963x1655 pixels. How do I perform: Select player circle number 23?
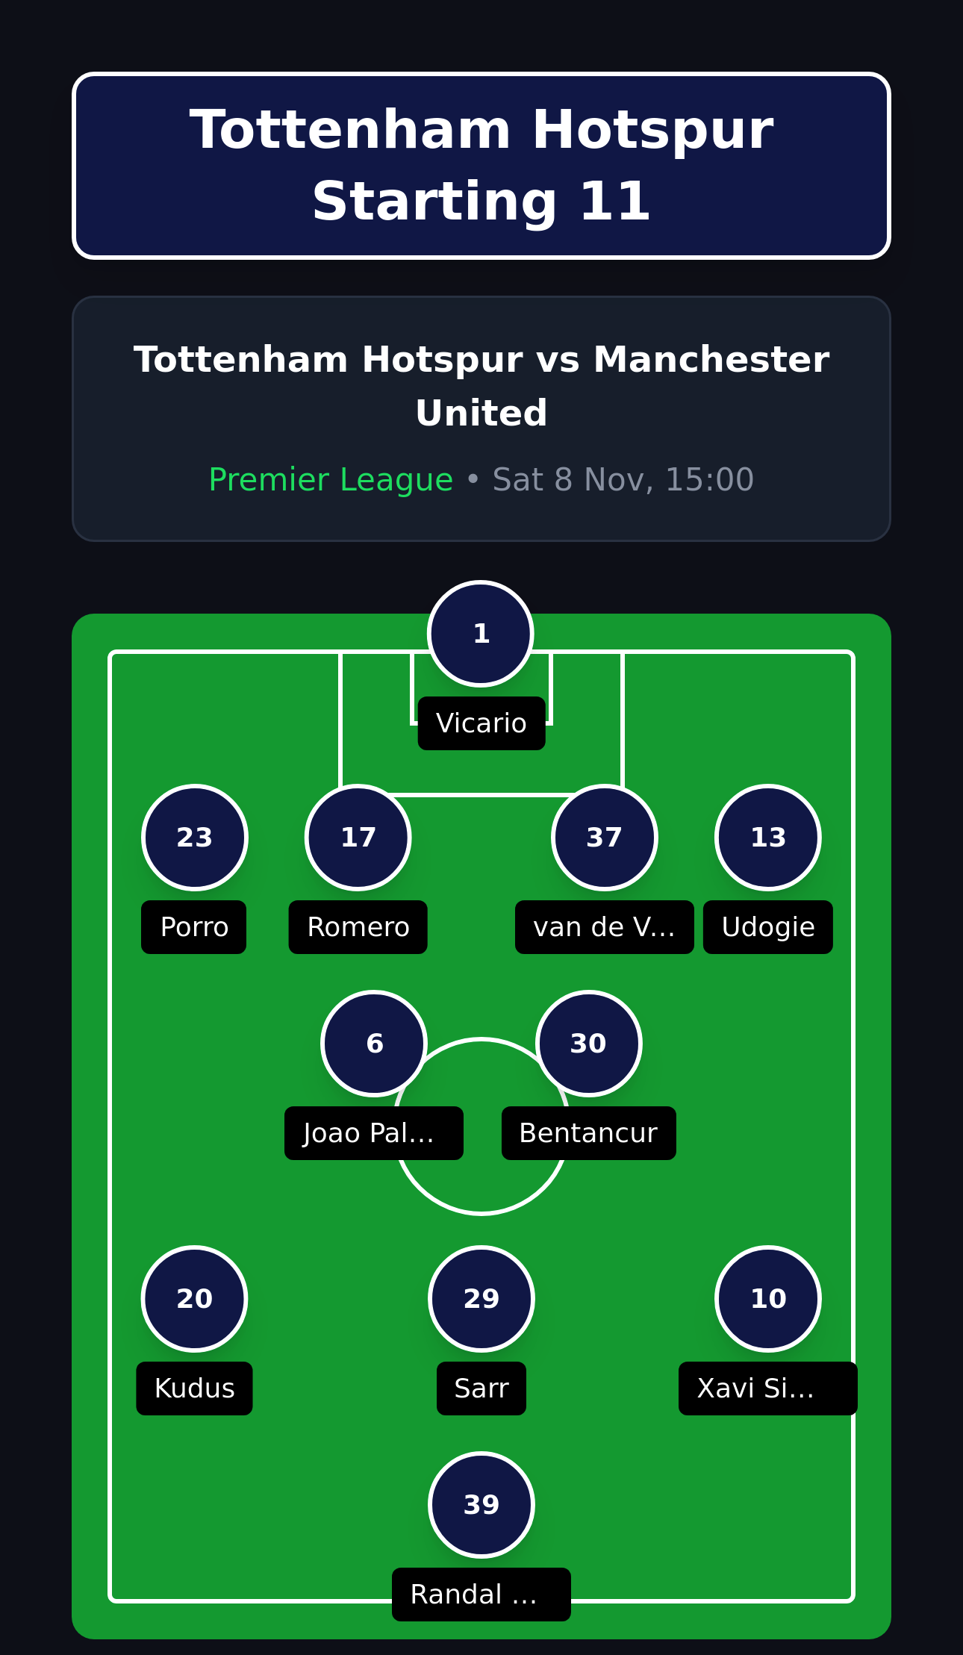194,837
